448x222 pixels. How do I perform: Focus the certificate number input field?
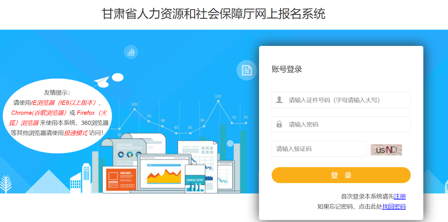click(x=341, y=100)
